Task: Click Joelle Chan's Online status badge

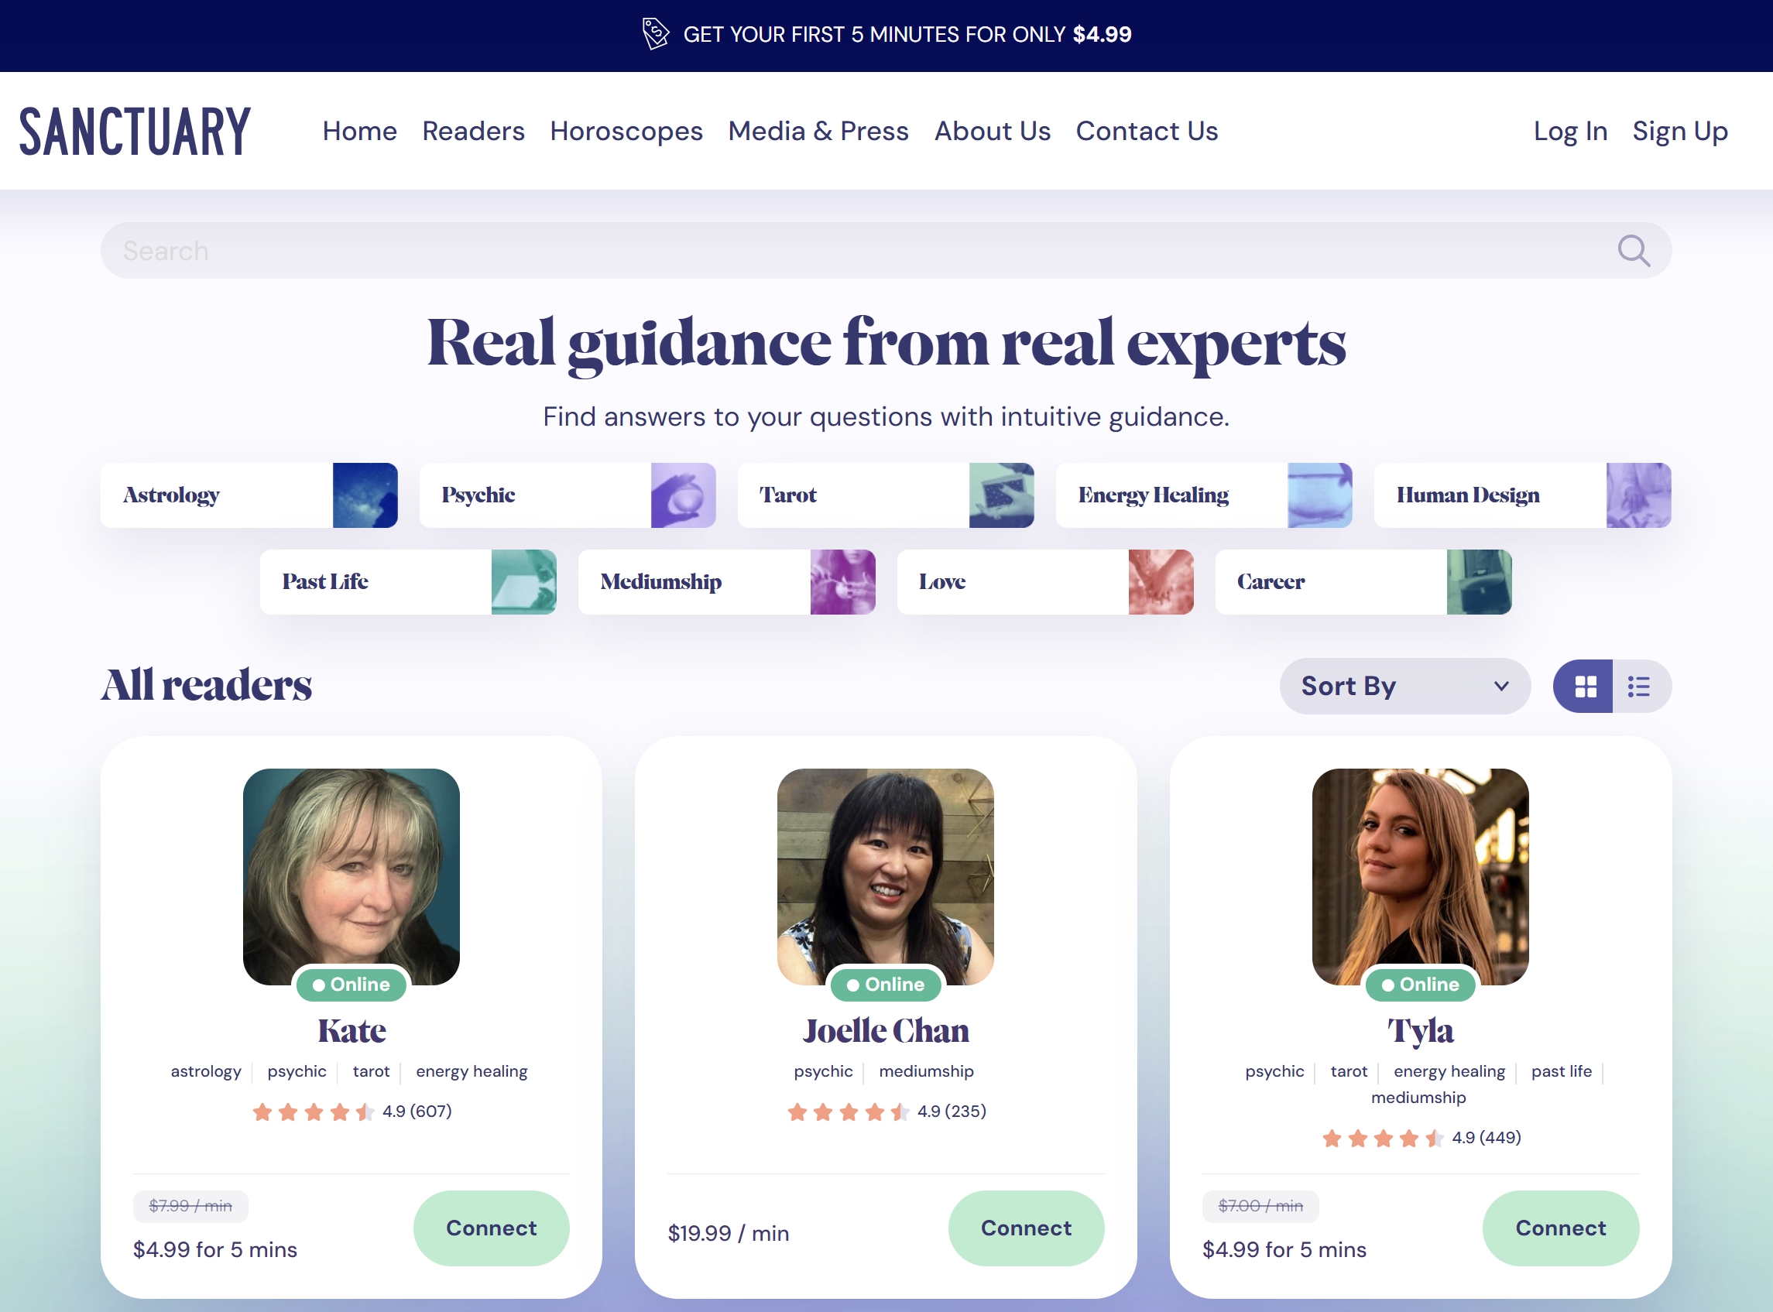Action: (x=886, y=985)
